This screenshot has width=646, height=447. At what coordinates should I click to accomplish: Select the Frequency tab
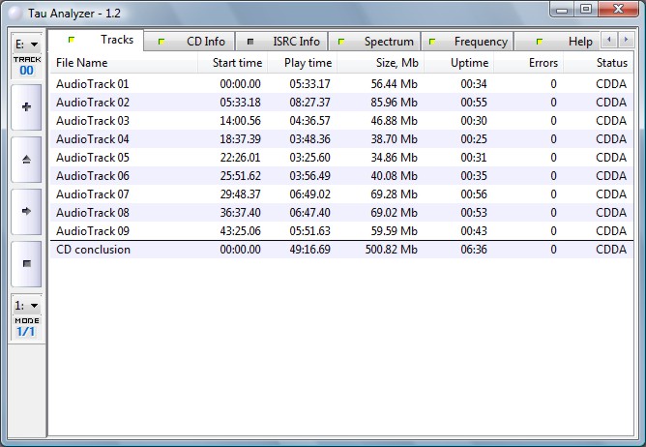click(x=468, y=42)
